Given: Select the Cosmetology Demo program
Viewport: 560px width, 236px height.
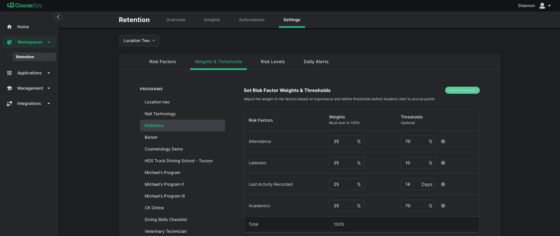Looking at the screenshot, I should tap(182, 149).
